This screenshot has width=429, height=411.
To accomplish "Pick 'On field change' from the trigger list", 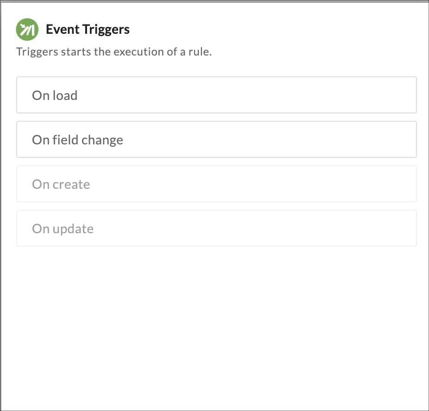I will 216,139.
